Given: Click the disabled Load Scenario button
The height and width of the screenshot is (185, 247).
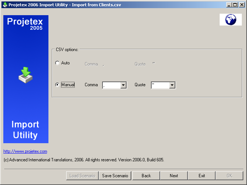Looking at the screenshot, I should point(82,176).
